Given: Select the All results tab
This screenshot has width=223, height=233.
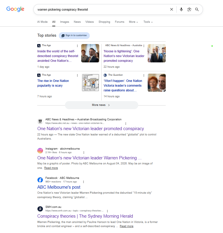Looking at the screenshot, I should pyautogui.click(x=54, y=22).
